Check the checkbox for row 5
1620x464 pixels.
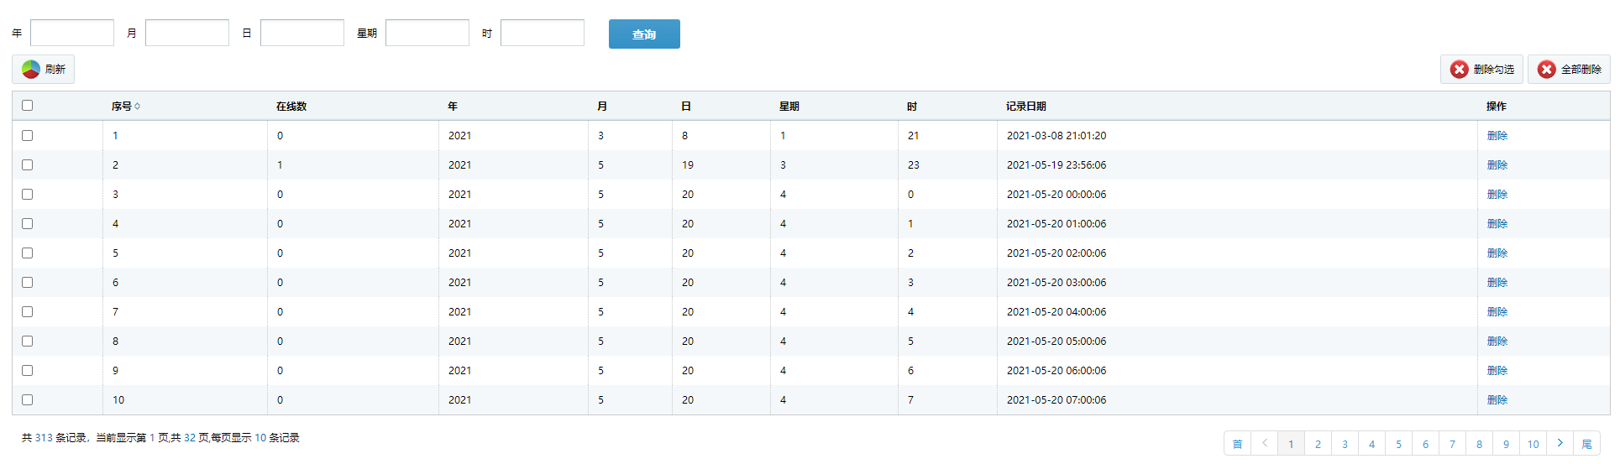point(27,253)
